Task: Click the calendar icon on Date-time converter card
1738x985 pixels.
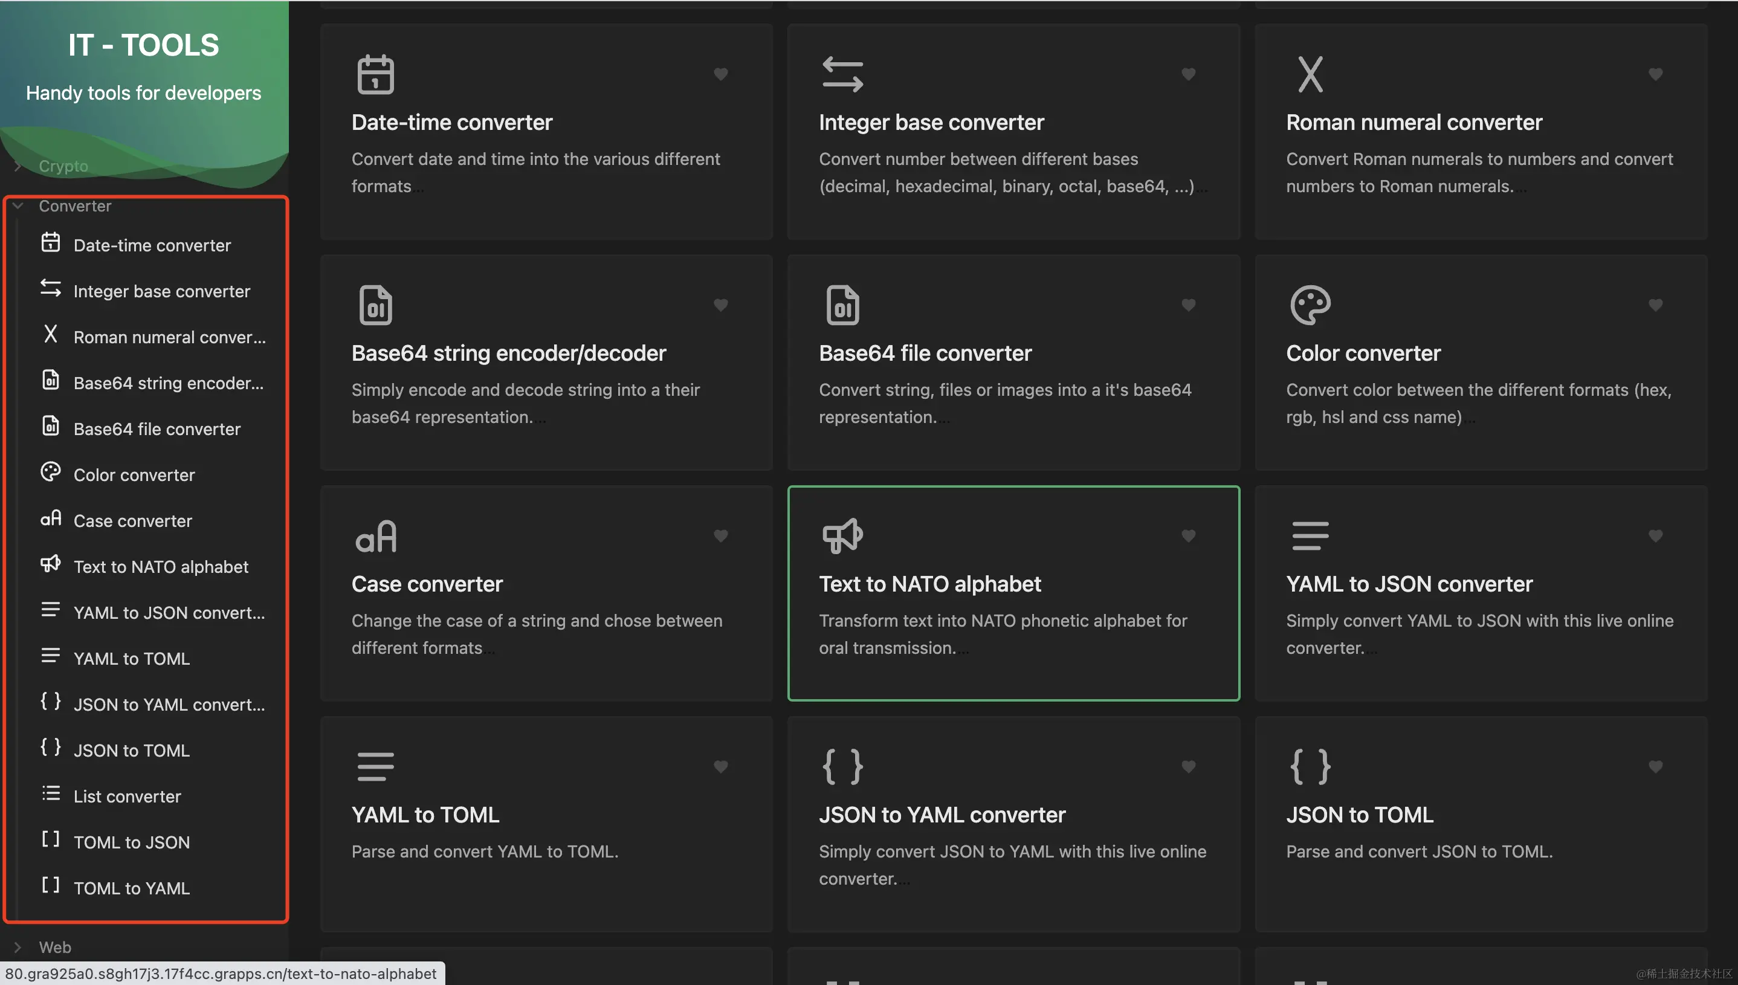Action: pyautogui.click(x=375, y=74)
